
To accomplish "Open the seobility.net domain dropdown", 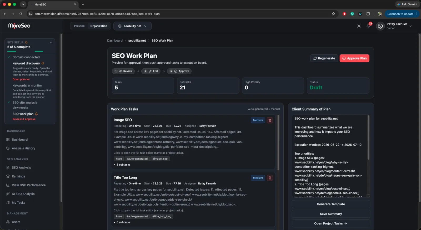I will coord(132,26).
